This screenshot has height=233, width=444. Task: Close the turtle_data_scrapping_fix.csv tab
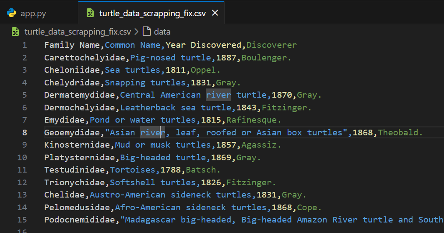[x=215, y=13]
